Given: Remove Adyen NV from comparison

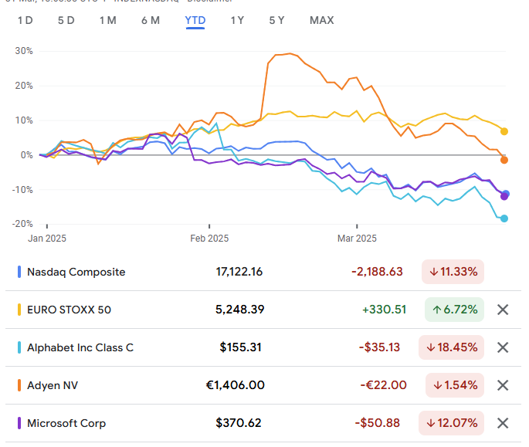Looking at the screenshot, I should coord(503,385).
